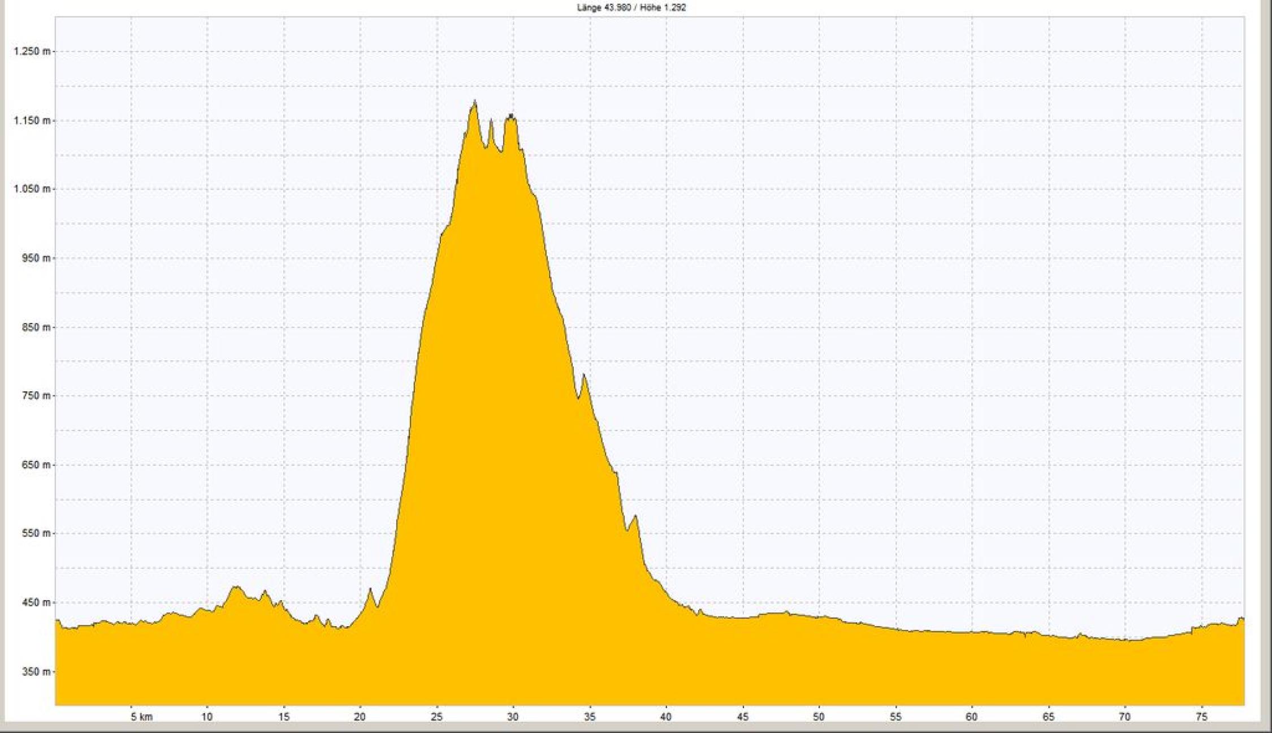Image resolution: width=1272 pixels, height=733 pixels.
Task: Click the 30 distance axis label
Action: (513, 717)
